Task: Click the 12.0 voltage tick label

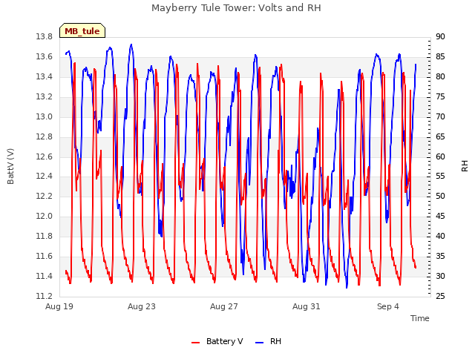Action: coord(45,216)
